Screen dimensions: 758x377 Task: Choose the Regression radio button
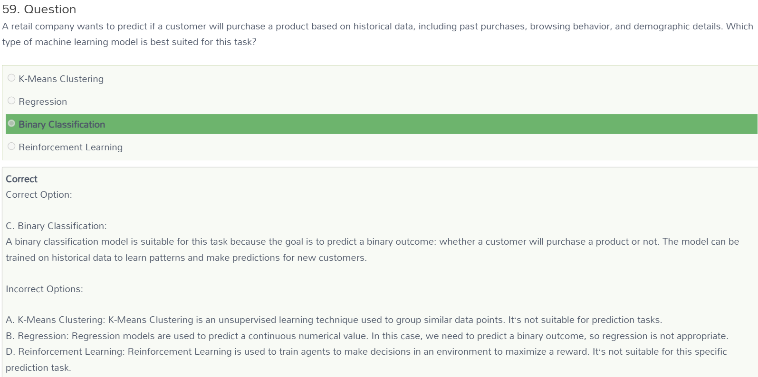11,101
